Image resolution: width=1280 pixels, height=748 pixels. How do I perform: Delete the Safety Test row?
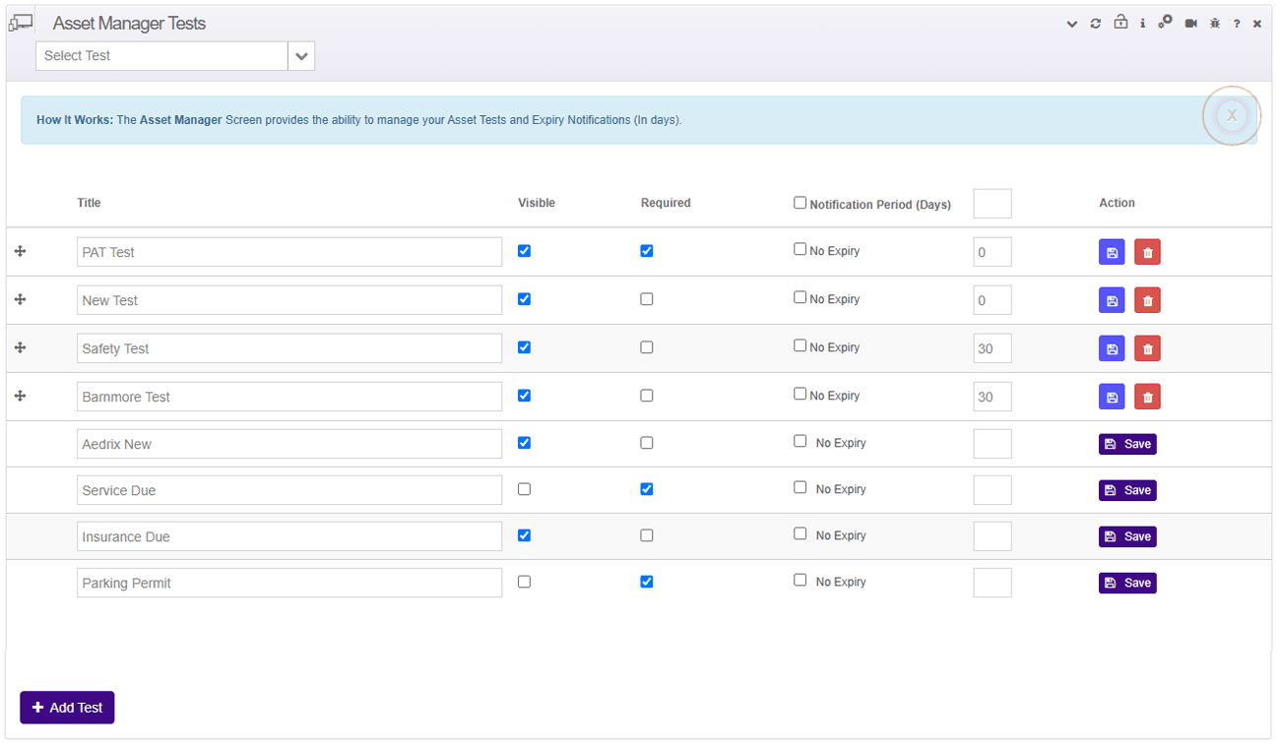pos(1147,347)
